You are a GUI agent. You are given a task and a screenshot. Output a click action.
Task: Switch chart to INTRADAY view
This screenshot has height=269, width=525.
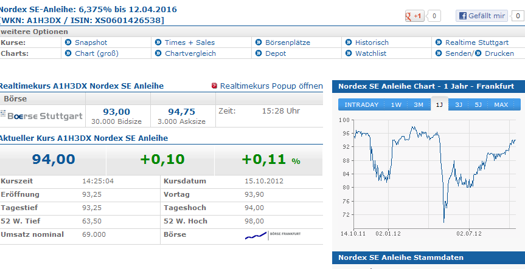coord(361,105)
